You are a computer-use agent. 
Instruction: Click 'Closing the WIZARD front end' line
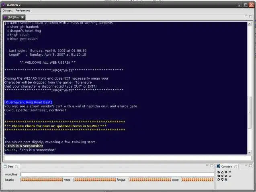coord(57,78)
